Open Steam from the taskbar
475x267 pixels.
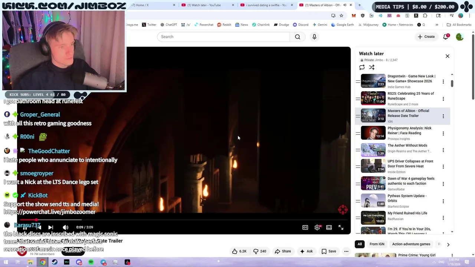[55, 263]
